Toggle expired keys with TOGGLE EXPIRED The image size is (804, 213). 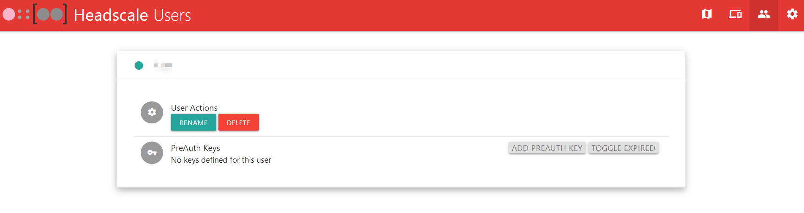[x=623, y=148]
